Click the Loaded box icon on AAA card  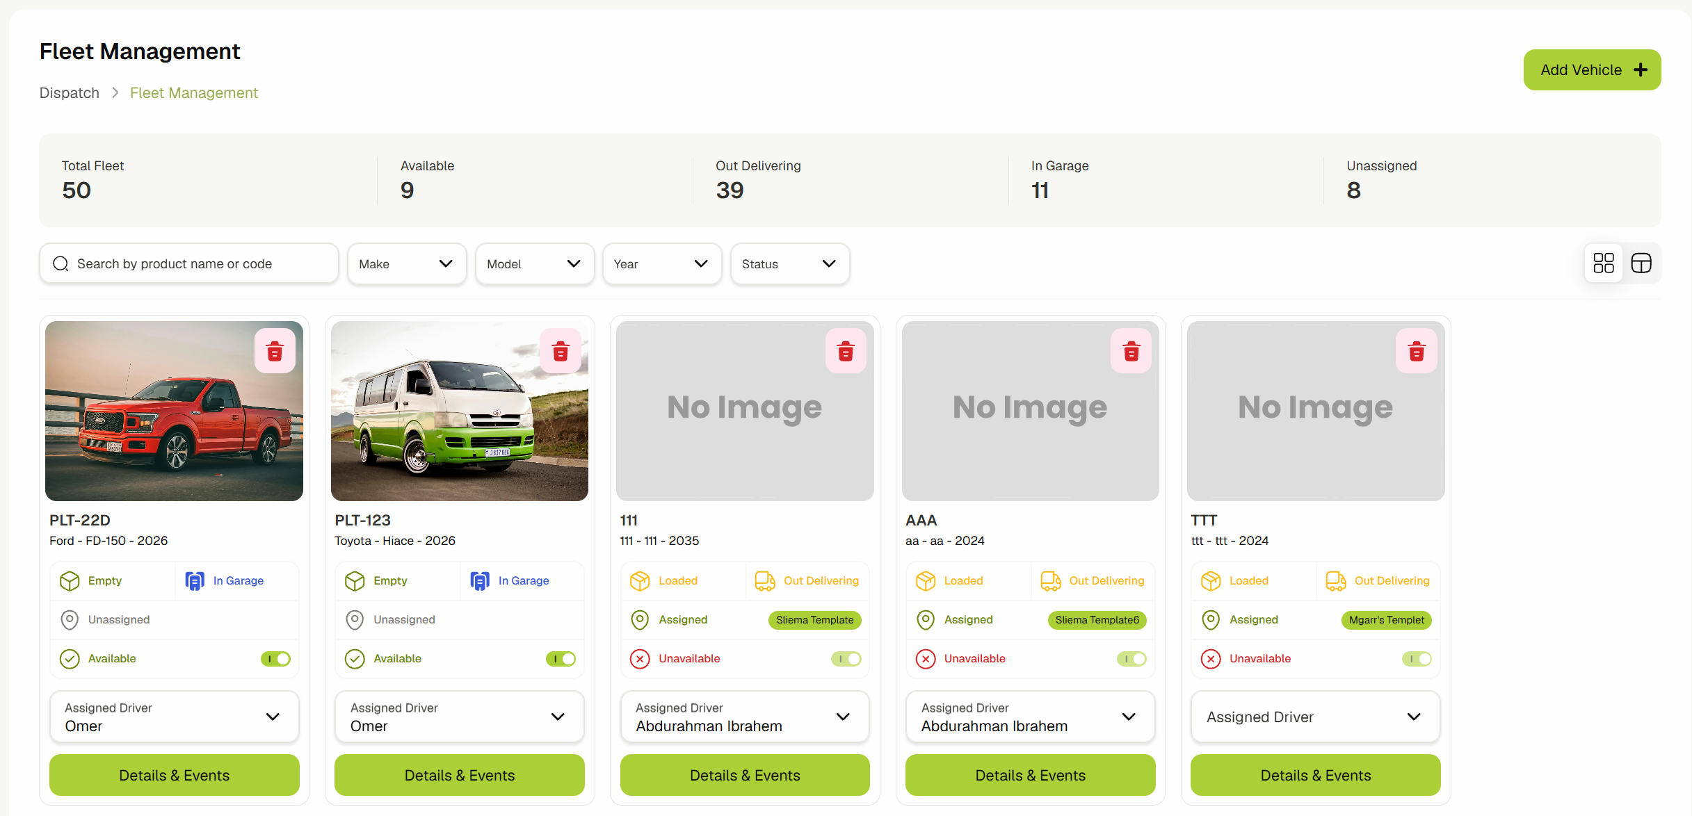click(x=926, y=580)
